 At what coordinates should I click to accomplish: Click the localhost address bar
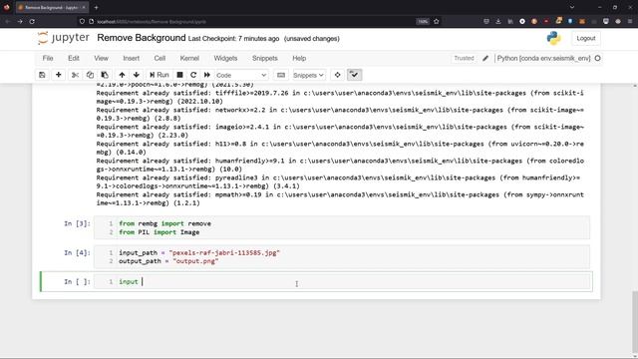click(x=252, y=21)
